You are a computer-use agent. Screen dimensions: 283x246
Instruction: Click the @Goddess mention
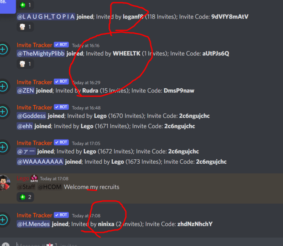click(x=32, y=116)
